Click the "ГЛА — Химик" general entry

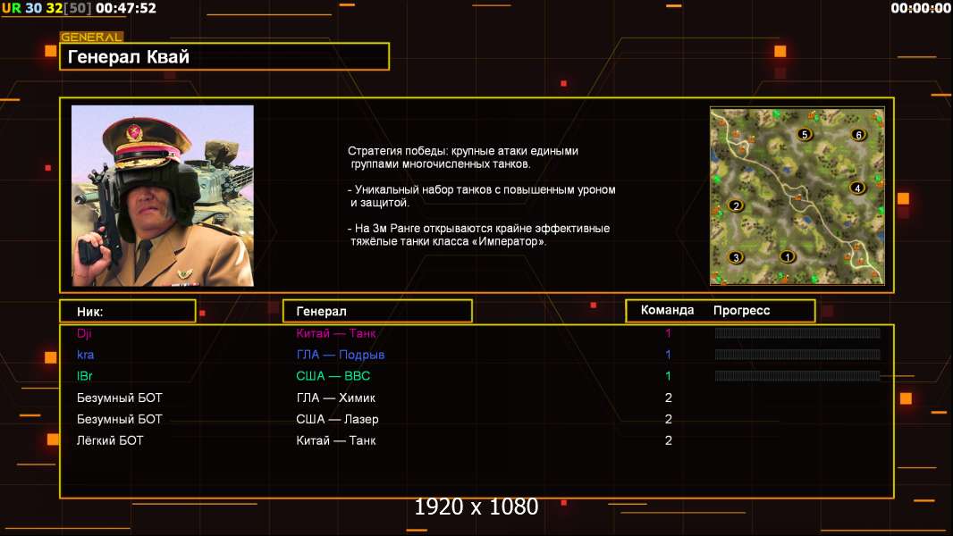(335, 398)
